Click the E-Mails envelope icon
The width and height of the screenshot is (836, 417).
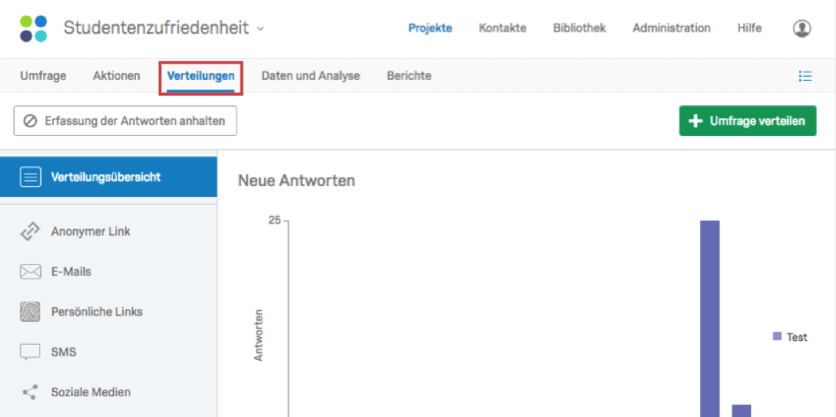[31, 273]
